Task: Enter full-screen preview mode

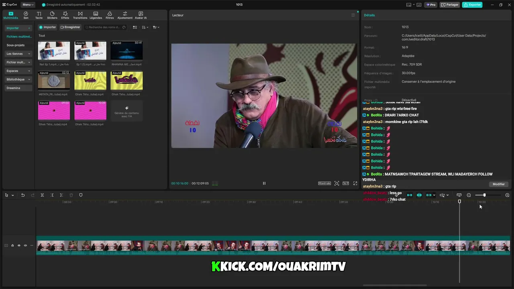Action: pos(355,183)
